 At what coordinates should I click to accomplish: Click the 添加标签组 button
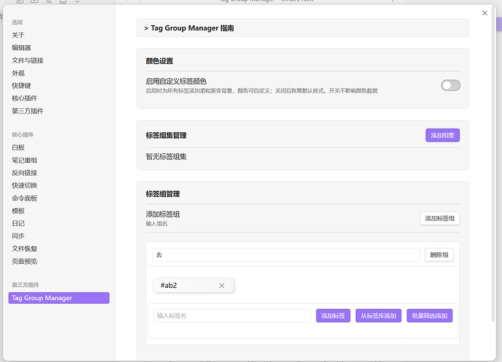pos(439,218)
